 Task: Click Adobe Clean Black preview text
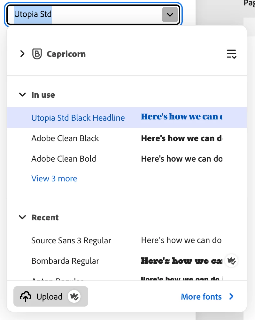point(182,138)
